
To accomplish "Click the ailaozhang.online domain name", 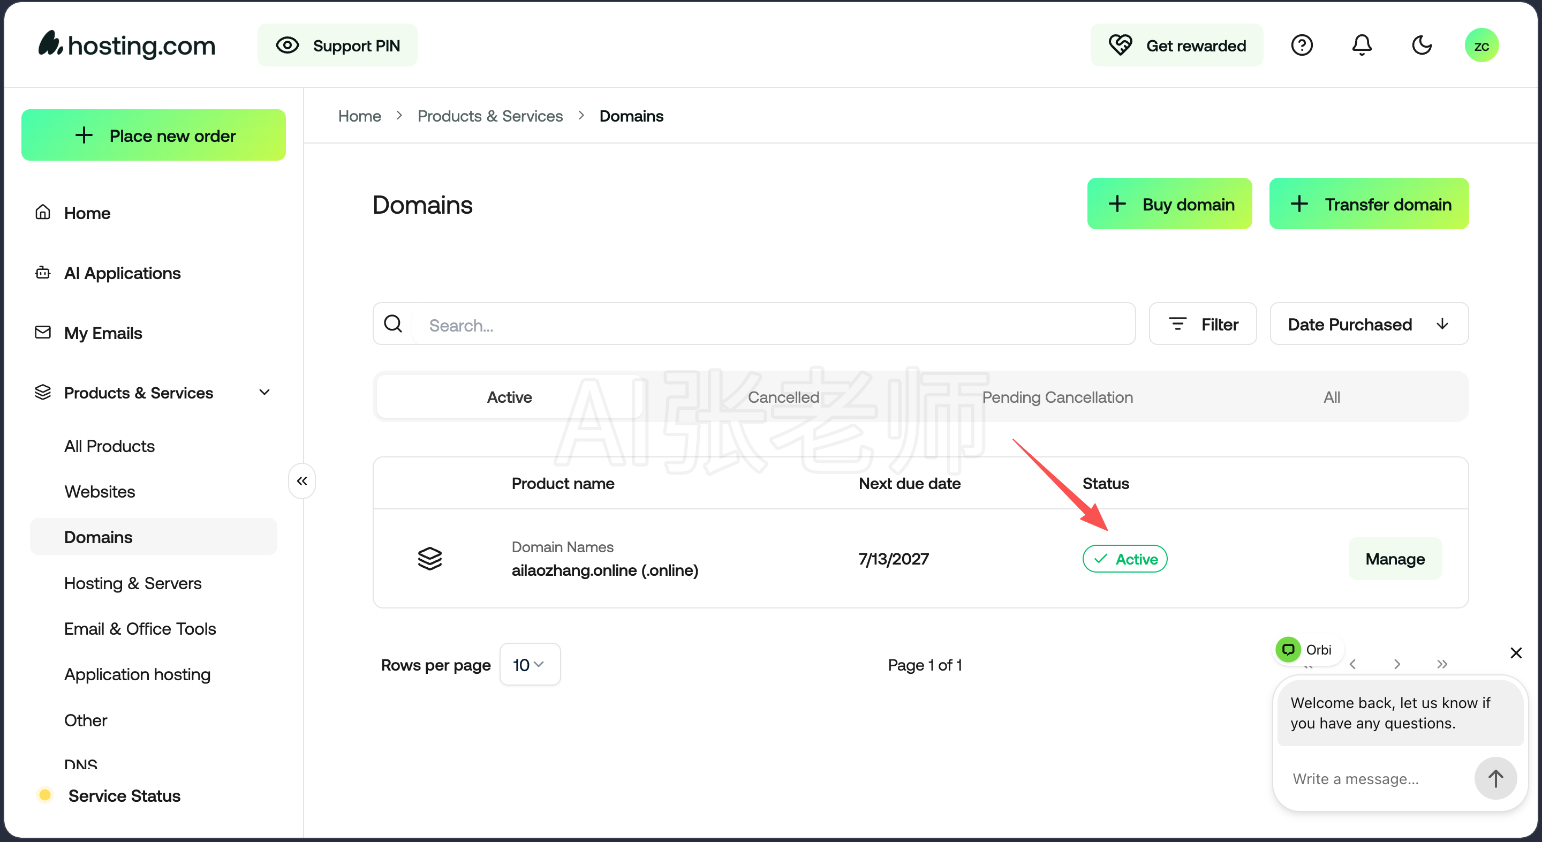I will pyautogui.click(x=605, y=570).
